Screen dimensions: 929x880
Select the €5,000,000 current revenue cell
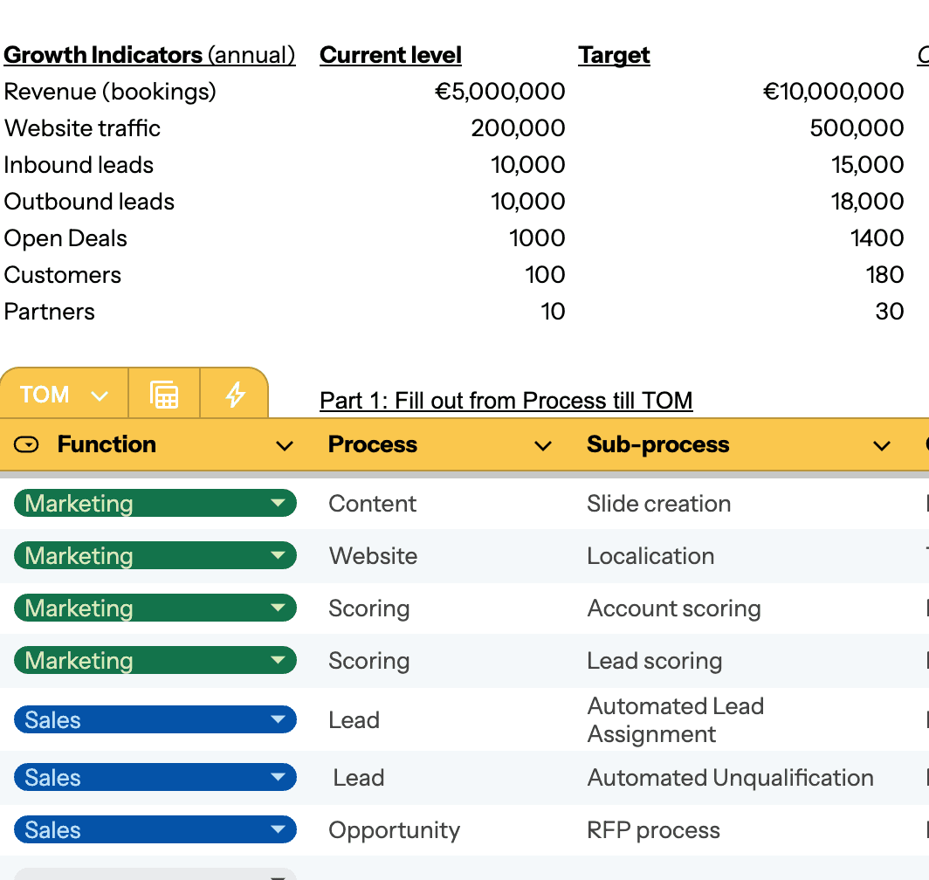499,92
